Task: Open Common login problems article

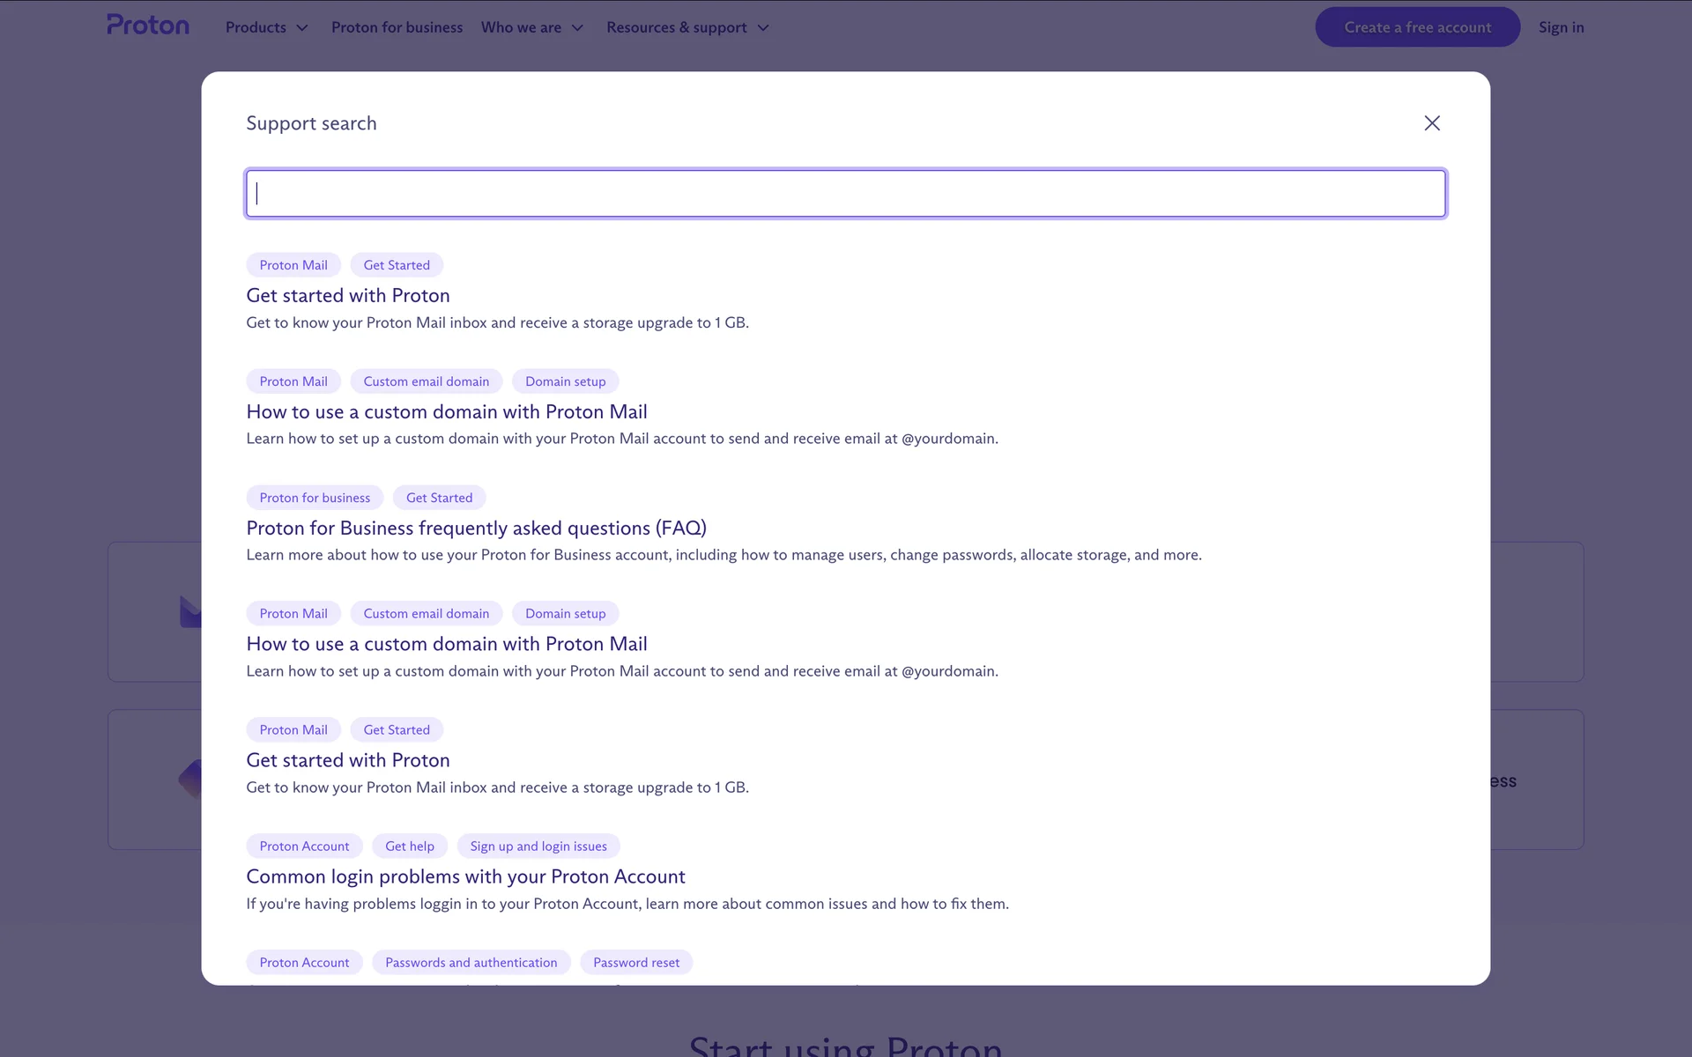Action: click(465, 877)
